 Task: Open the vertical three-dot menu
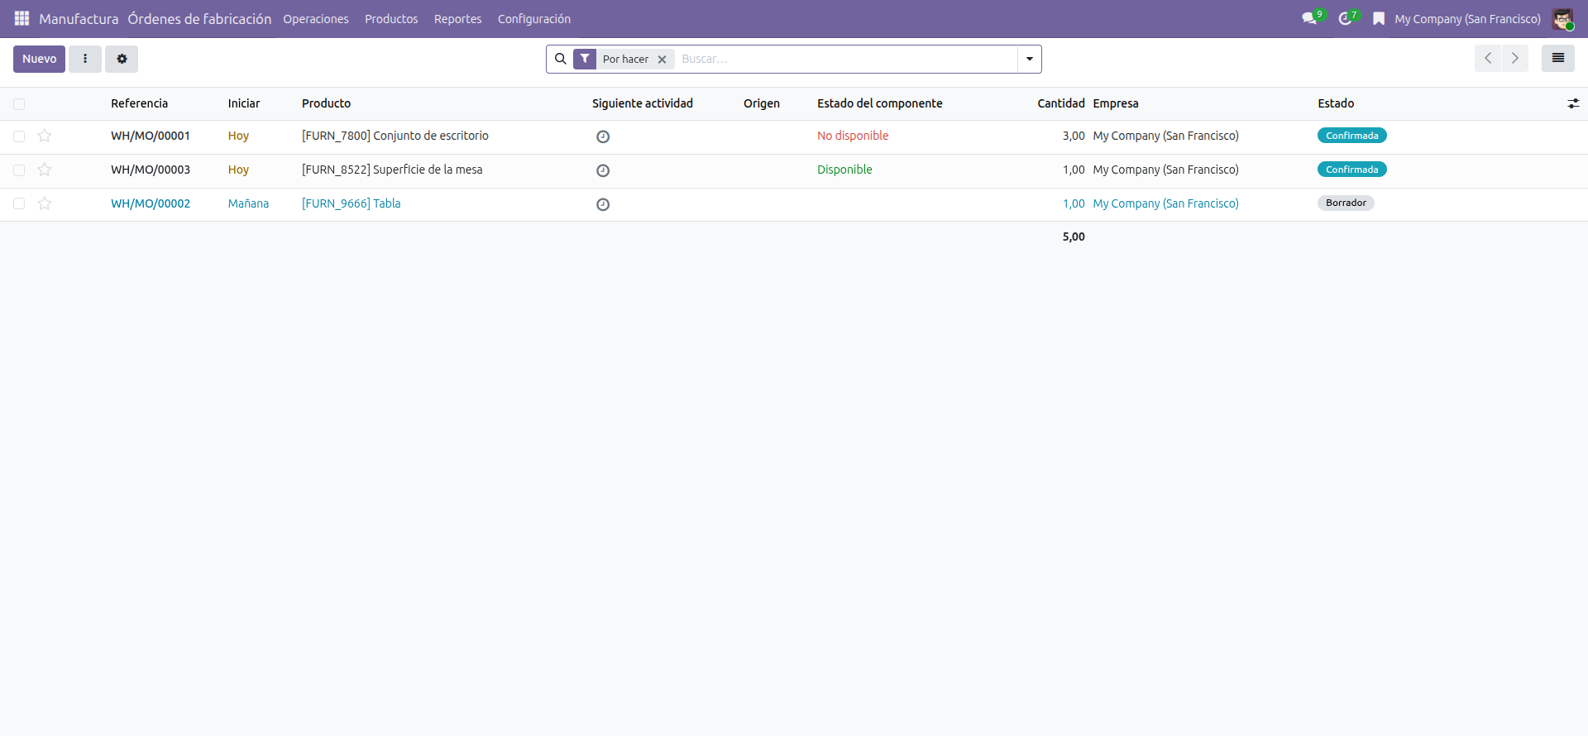(x=85, y=59)
